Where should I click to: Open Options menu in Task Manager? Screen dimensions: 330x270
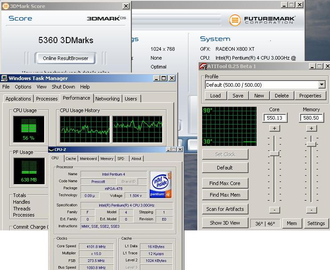point(23,87)
